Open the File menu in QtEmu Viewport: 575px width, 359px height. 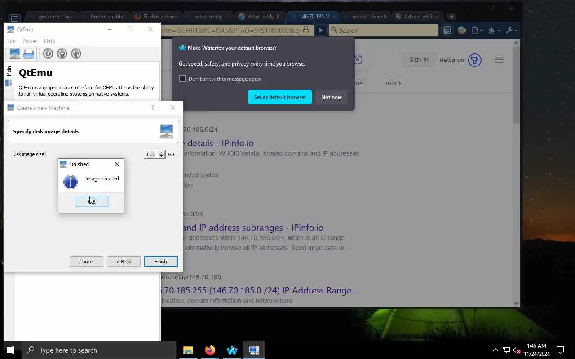pyautogui.click(x=11, y=41)
